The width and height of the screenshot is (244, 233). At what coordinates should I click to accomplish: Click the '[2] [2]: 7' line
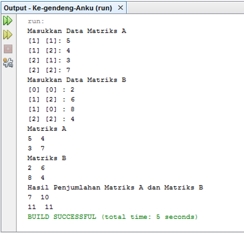coord(50,70)
